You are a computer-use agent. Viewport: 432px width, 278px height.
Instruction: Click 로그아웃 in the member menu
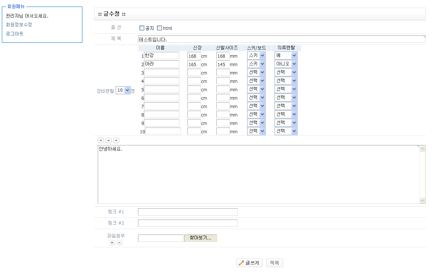(x=15, y=34)
